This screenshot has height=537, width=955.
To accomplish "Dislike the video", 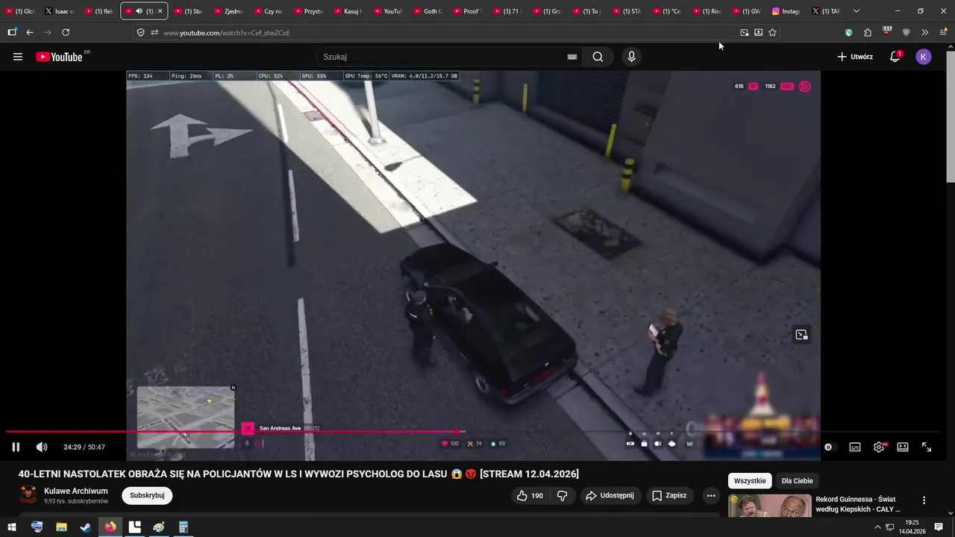I will point(563,495).
